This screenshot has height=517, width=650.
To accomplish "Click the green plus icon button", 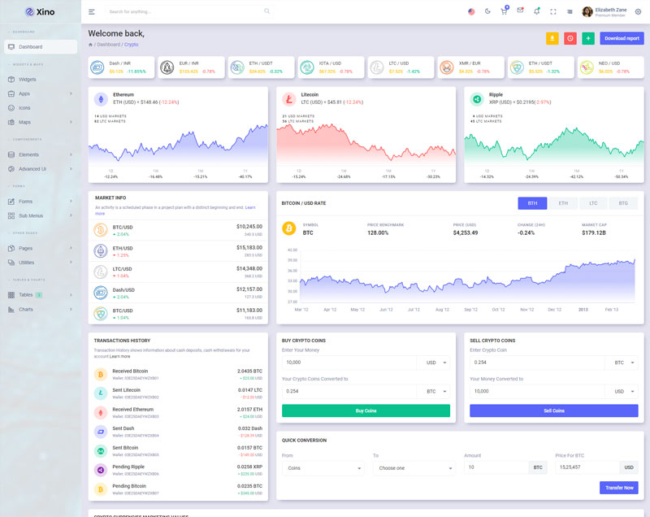I will click(588, 38).
